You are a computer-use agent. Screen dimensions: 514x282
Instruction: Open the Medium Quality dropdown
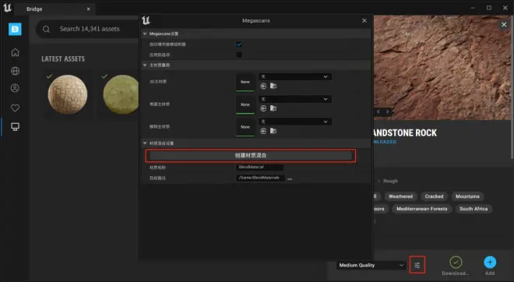[371, 266]
